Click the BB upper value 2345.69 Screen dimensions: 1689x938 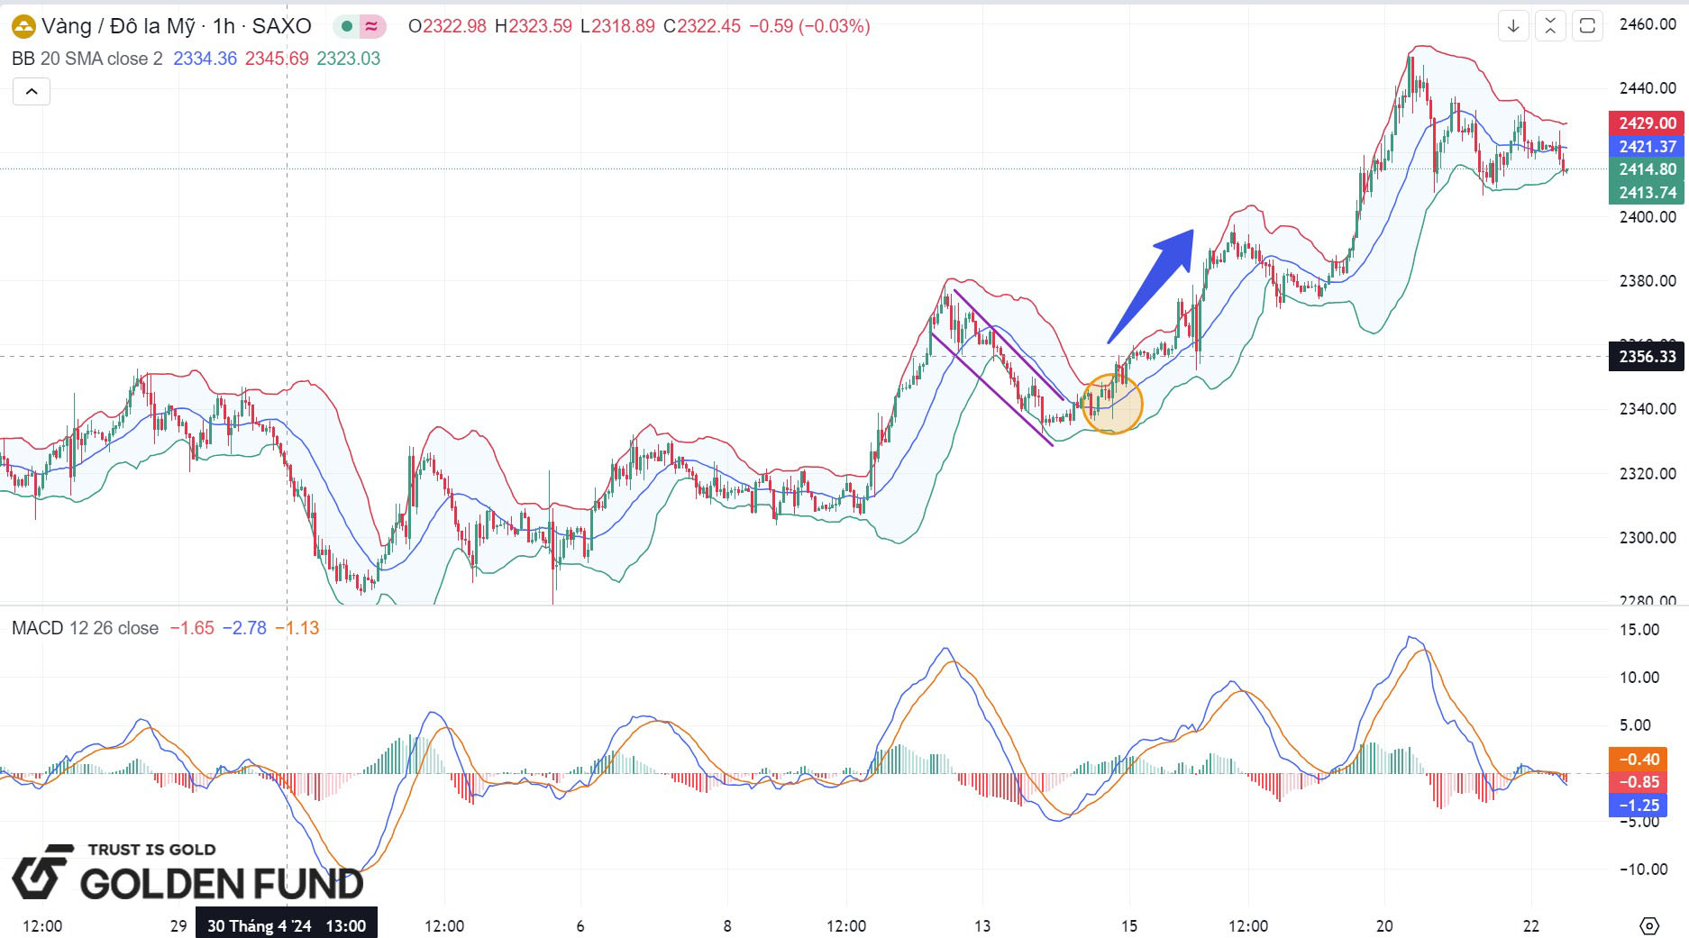(x=277, y=59)
